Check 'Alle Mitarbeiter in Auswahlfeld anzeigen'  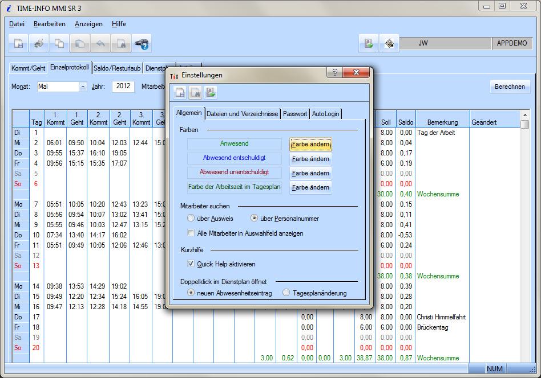click(191, 233)
